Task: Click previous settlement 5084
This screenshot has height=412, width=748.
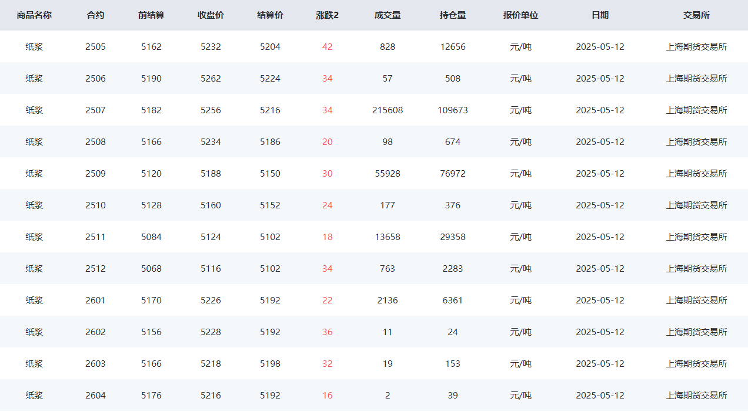Action: point(151,237)
